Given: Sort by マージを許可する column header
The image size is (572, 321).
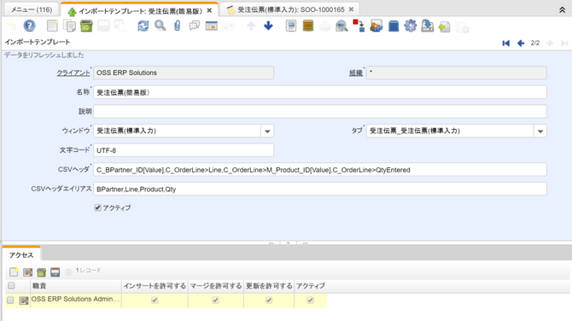Looking at the screenshot, I should point(216,286).
